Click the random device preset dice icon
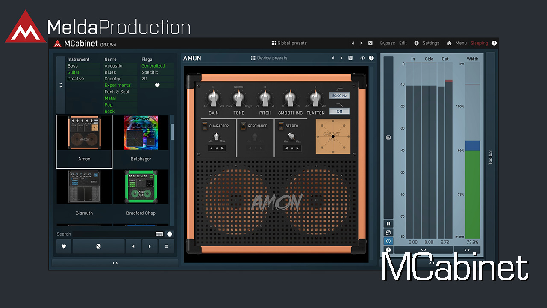Screen dimensions: 547x308 (x=350, y=58)
